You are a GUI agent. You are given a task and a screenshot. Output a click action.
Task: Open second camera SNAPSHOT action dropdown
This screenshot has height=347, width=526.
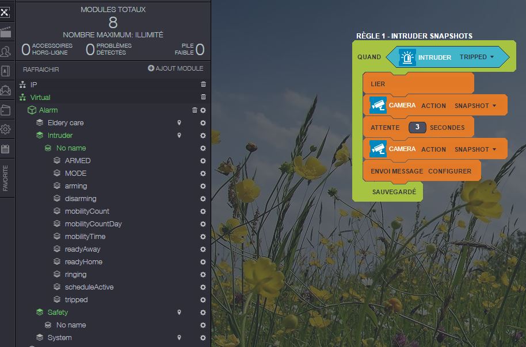click(x=475, y=149)
